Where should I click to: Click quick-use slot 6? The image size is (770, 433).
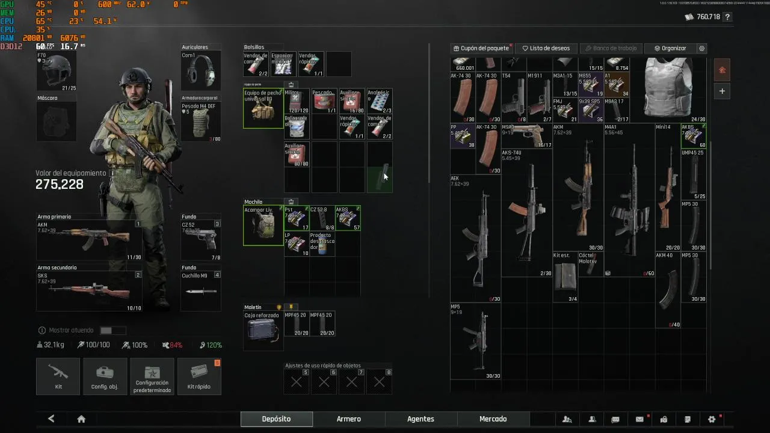(324, 382)
